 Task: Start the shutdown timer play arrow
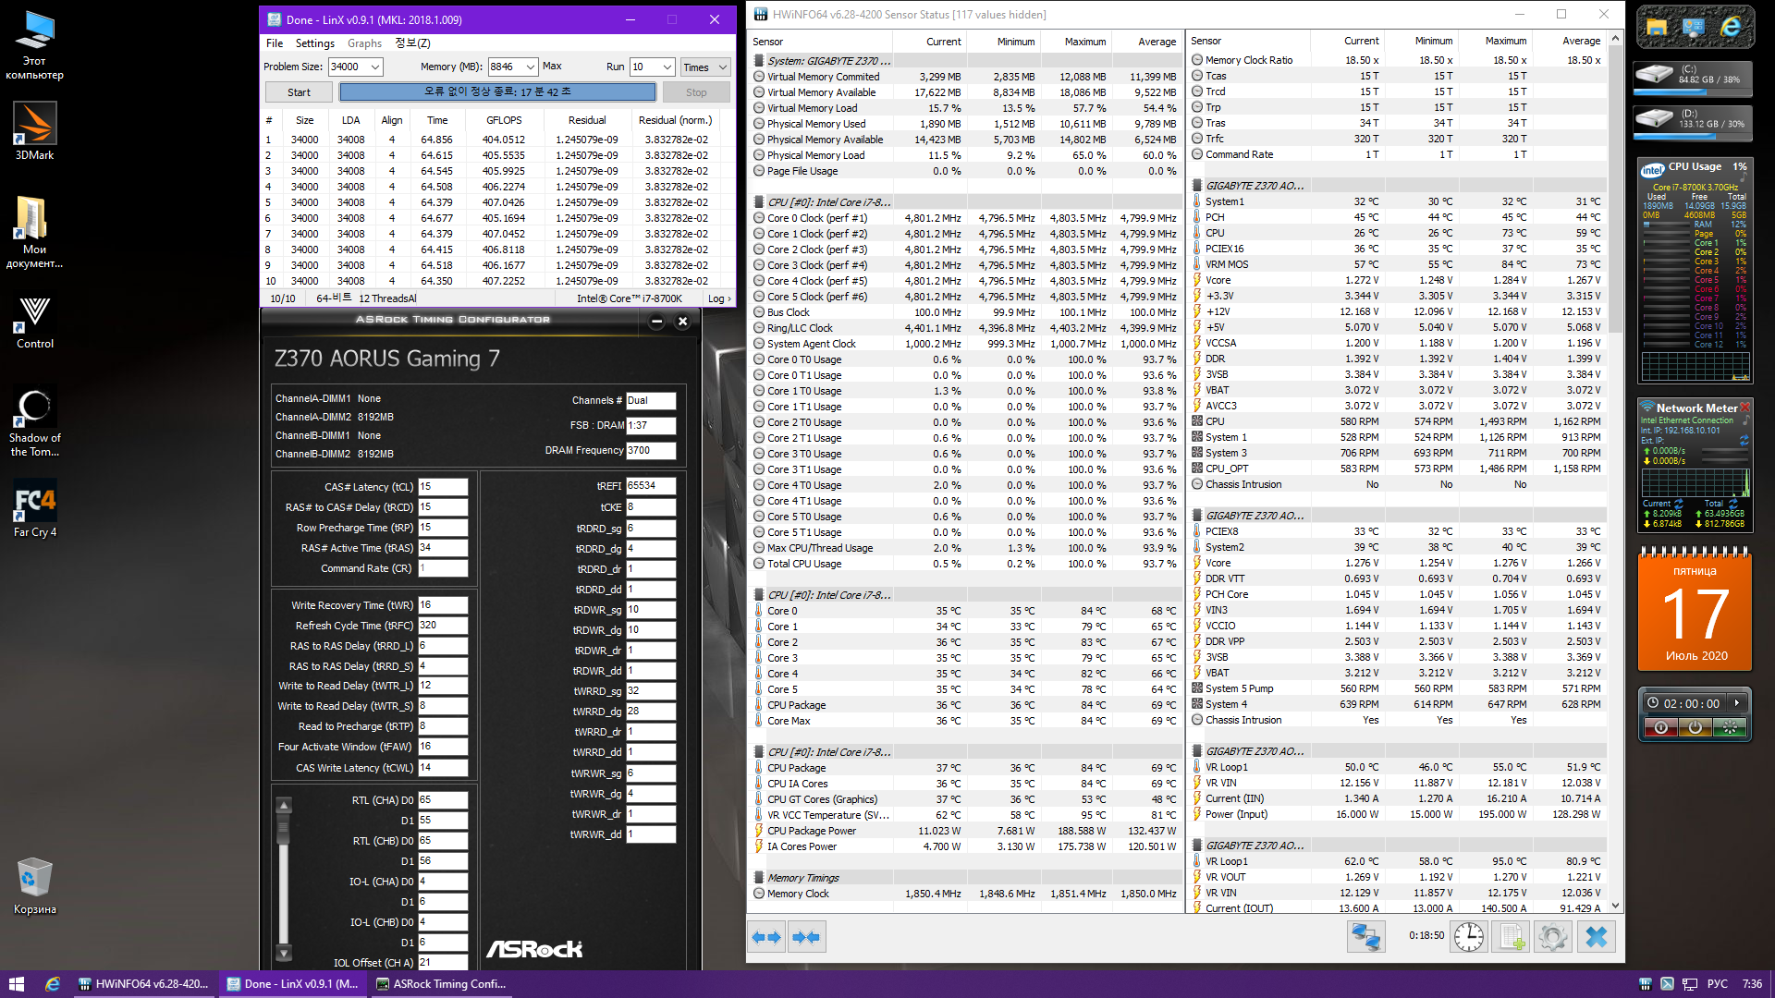tap(1737, 702)
